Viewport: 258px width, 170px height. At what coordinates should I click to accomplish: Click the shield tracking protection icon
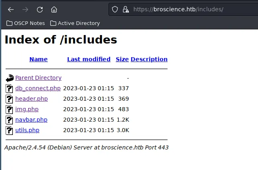115,9
